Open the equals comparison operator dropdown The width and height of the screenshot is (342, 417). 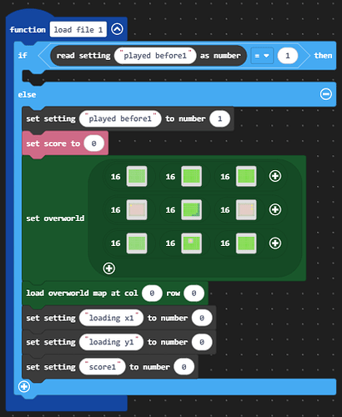(262, 56)
